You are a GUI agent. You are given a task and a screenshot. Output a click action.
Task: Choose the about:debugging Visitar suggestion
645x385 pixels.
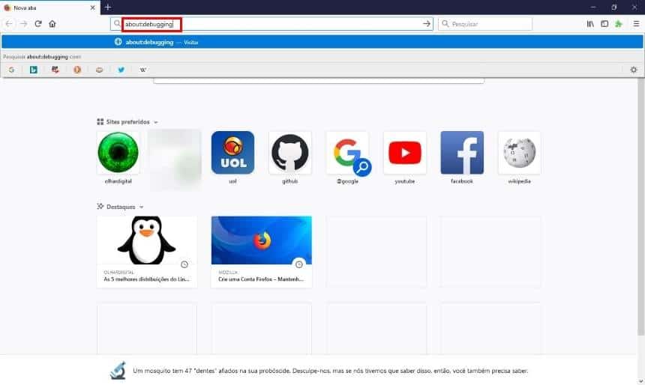(322, 42)
